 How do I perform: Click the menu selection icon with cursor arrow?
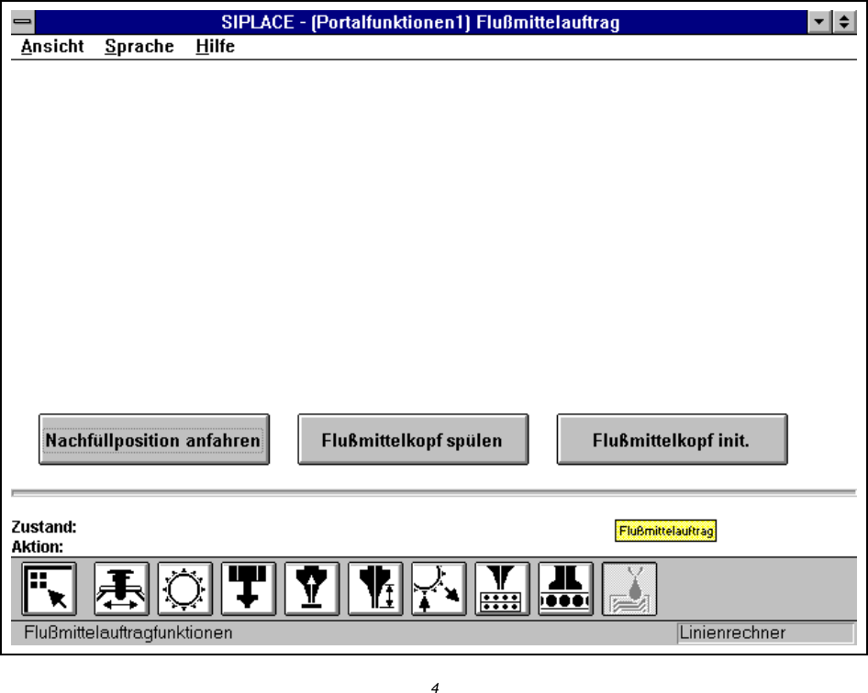49,589
